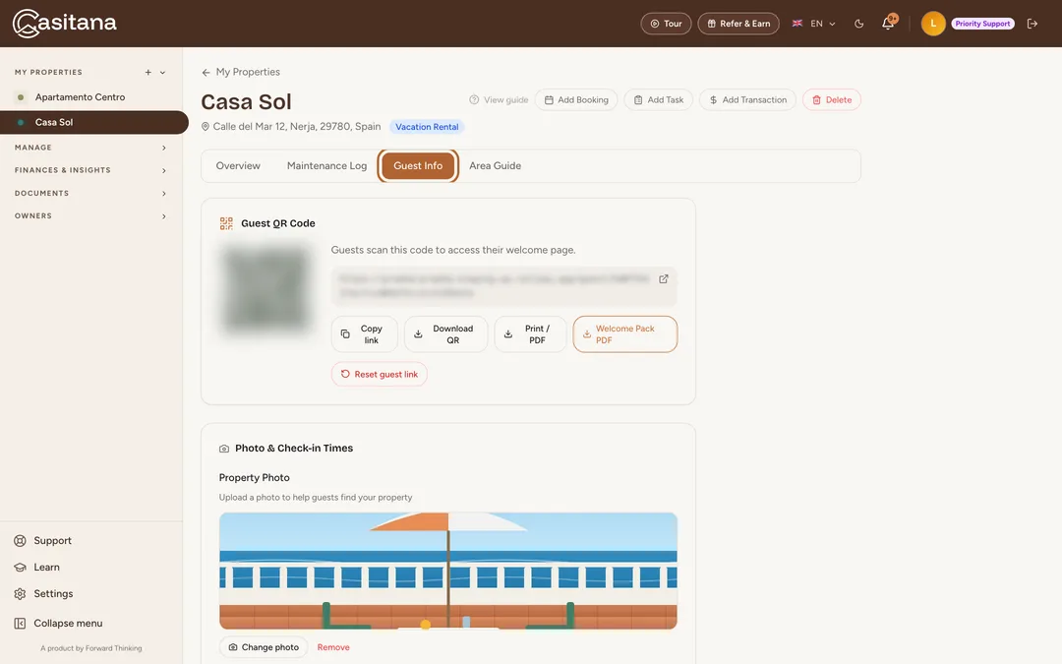Open View guide help link

pyautogui.click(x=499, y=99)
